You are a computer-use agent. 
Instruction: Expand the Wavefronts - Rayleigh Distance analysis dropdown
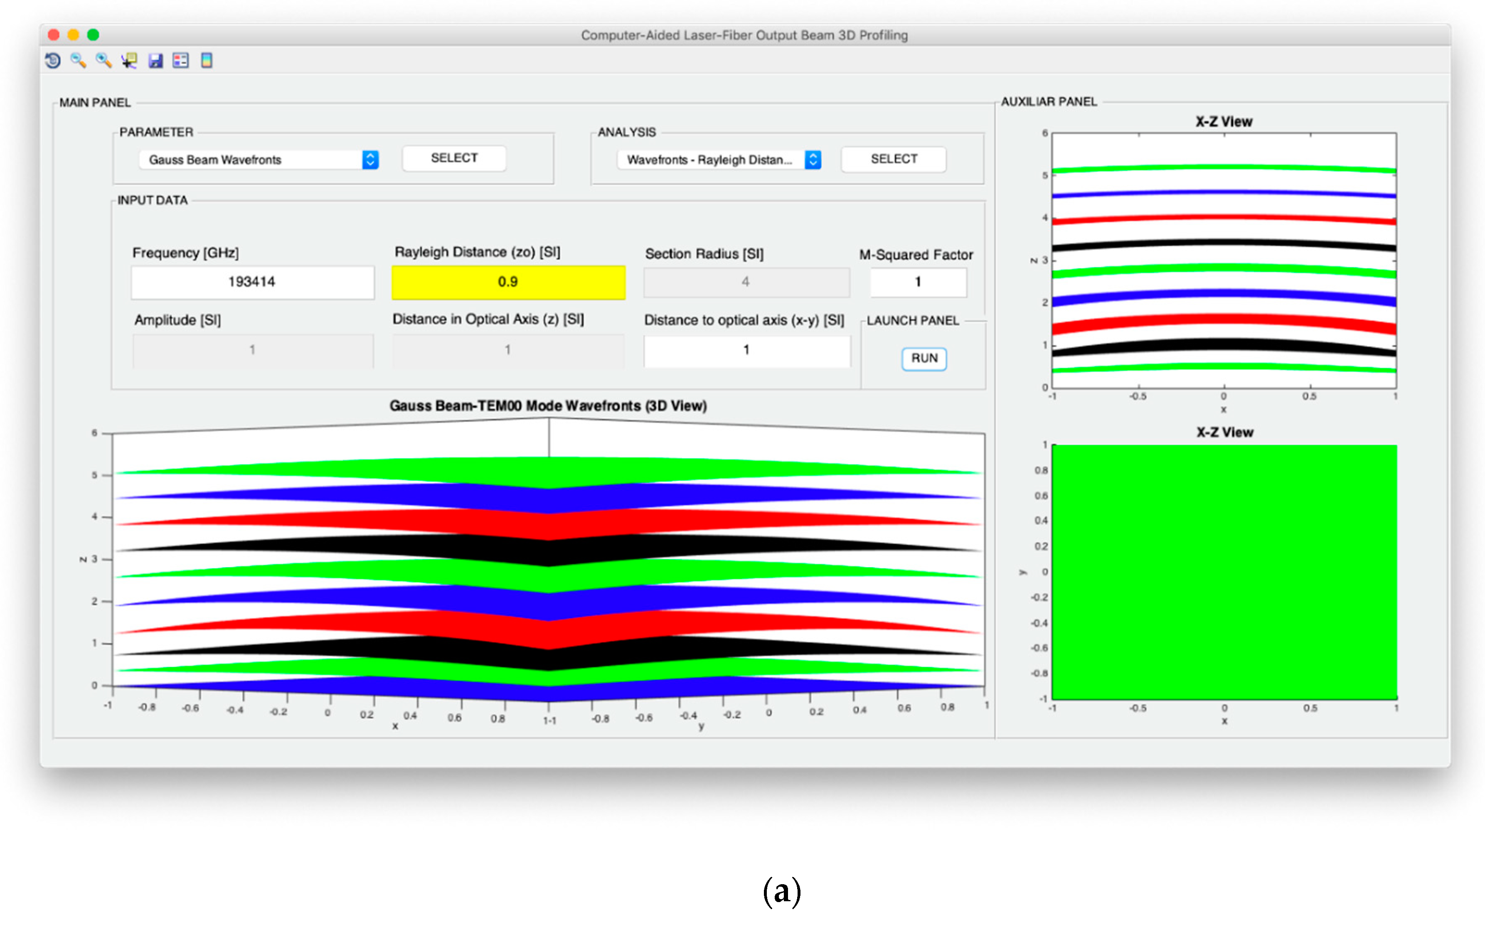(813, 160)
